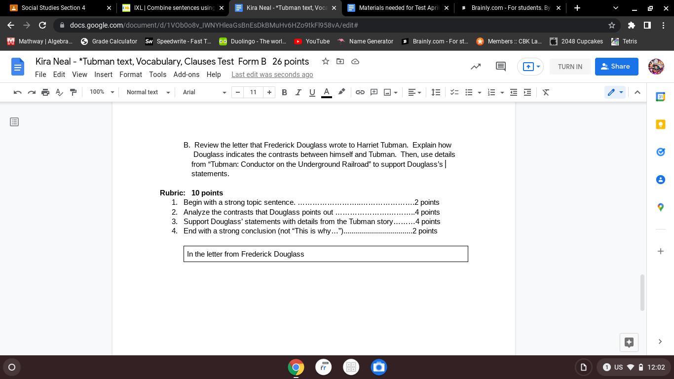Viewport: 674px width, 379px height.
Task: Expand the numbered list options arrow
Action: 502,92
